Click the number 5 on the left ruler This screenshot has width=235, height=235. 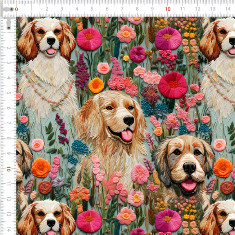9,93
